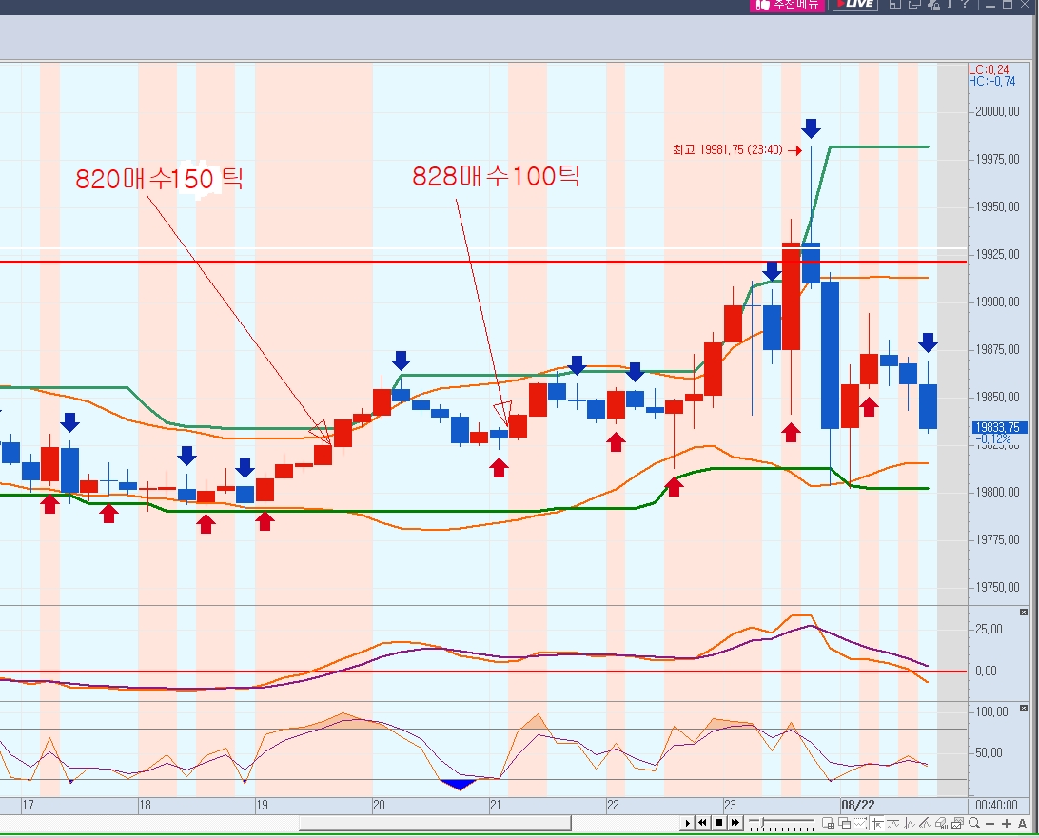This screenshot has height=838, width=1039.
Task: Click the duplicate window icon in title bar
Action: (x=915, y=4)
